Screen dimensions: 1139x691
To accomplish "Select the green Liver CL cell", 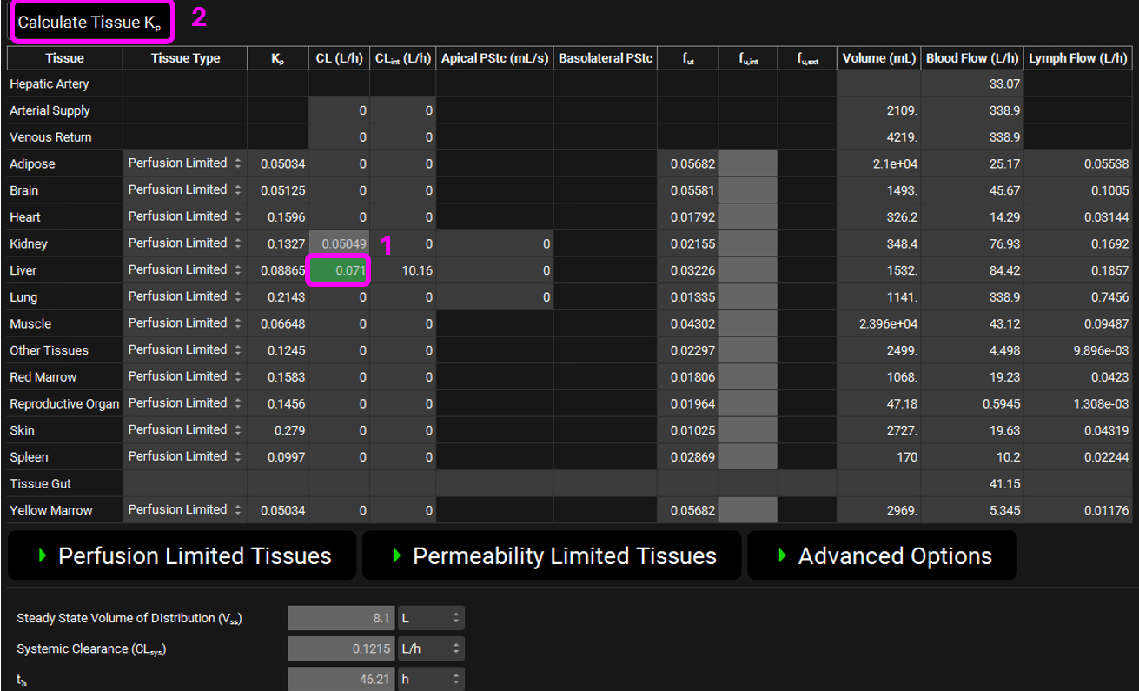I will pos(340,270).
